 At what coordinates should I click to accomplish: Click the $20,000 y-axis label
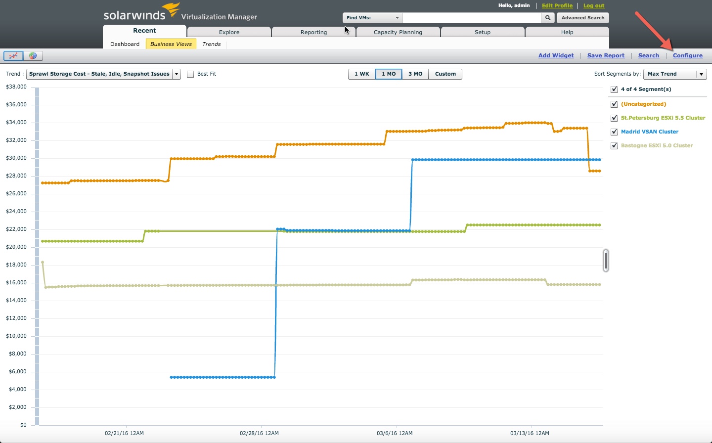pyautogui.click(x=16, y=247)
